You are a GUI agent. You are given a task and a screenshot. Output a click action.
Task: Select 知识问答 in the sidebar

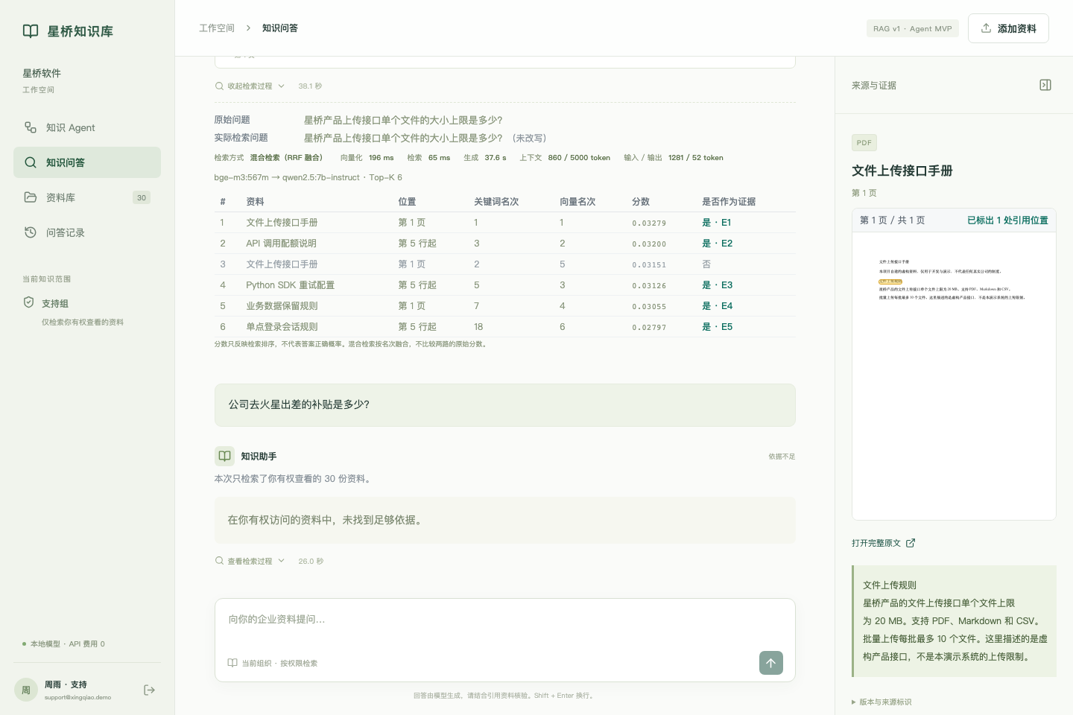pos(87,162)
